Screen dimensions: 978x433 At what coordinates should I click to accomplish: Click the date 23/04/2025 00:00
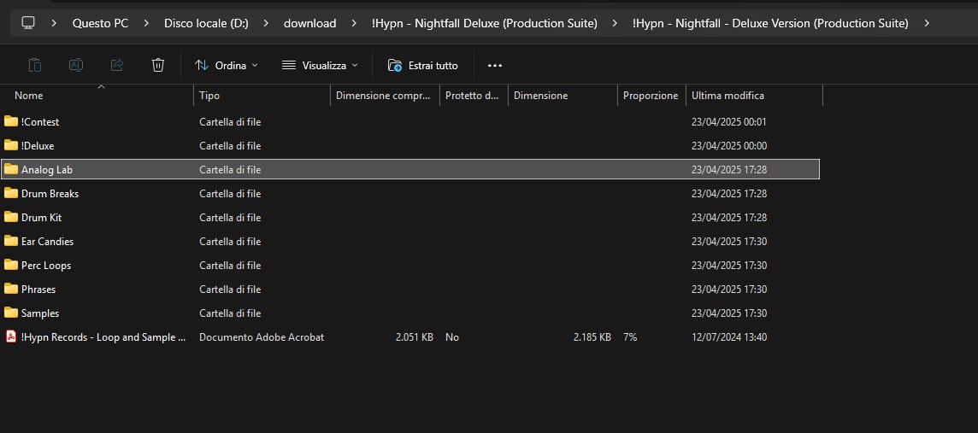(729, 146)
